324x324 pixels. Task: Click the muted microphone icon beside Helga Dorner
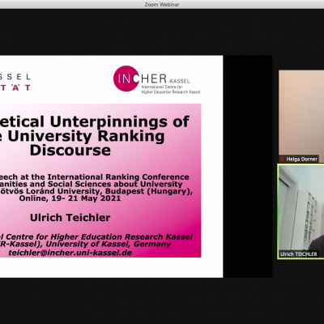click(282, 159)
